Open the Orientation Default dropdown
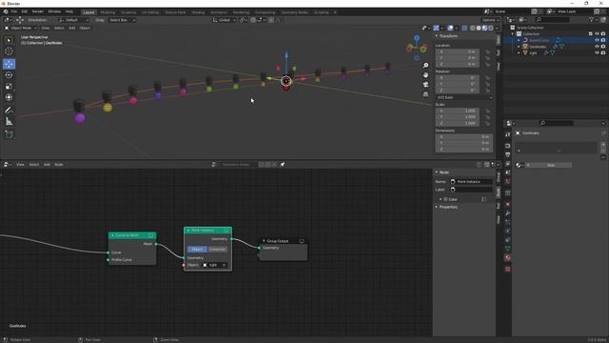Screen dimensions: 609x343 (x=74, y=20)
